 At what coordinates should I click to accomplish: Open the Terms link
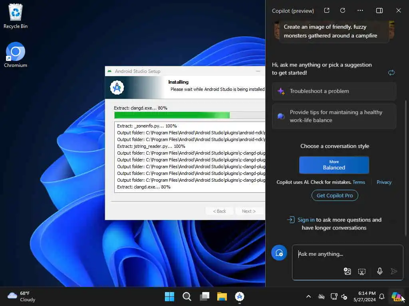[x=359, y=182]
